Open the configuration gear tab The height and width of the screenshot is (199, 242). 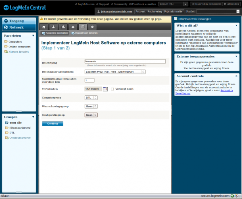coord(92,27)
